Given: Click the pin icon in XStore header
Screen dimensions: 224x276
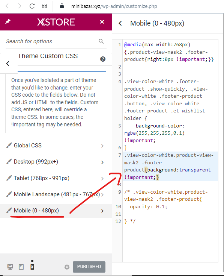Looking at the screenshot, I should 8,22.
